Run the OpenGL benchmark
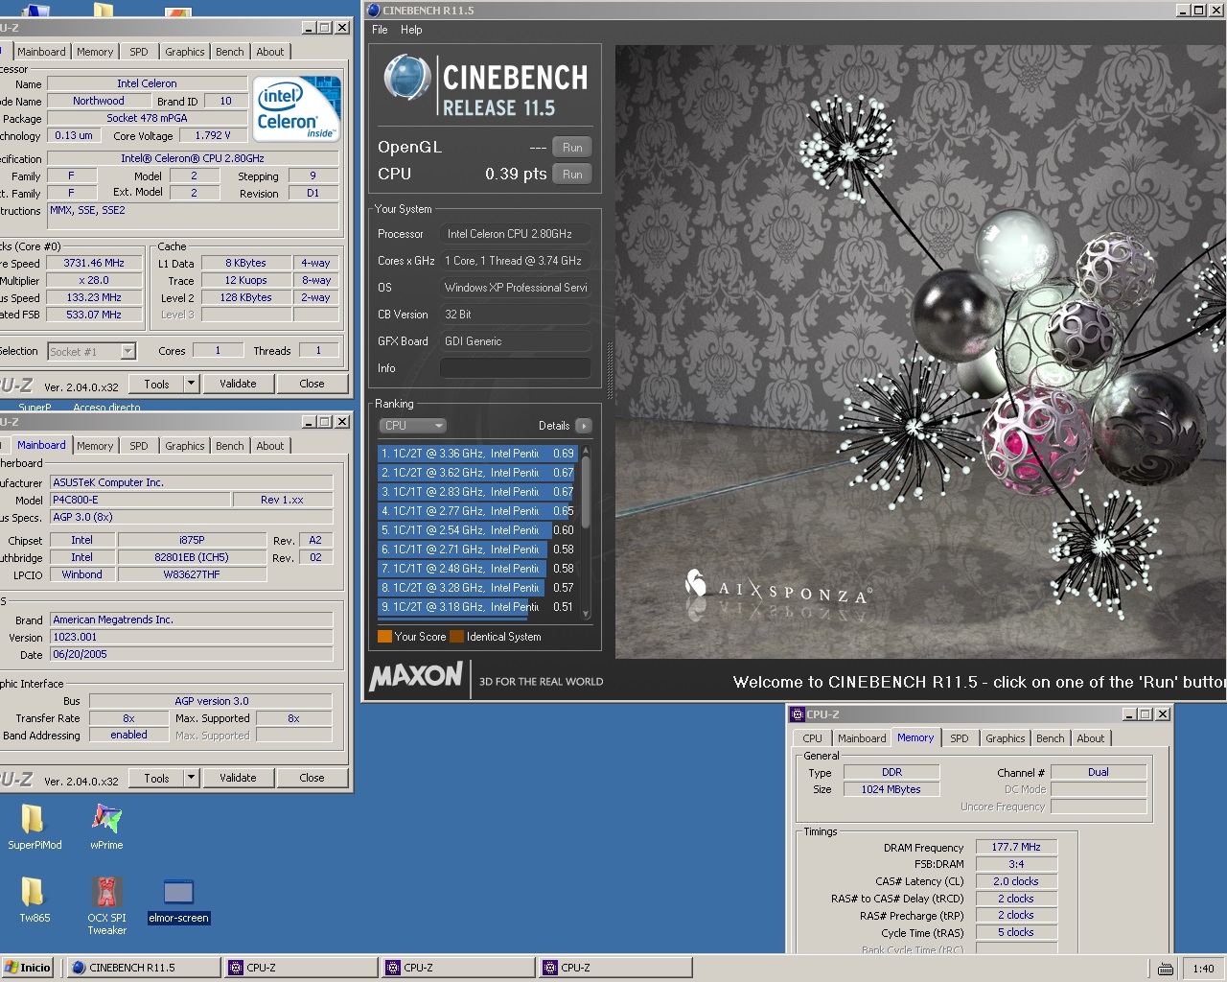Image resolution: width=1227 pixels, height=982 pixels. pos(572,148)
